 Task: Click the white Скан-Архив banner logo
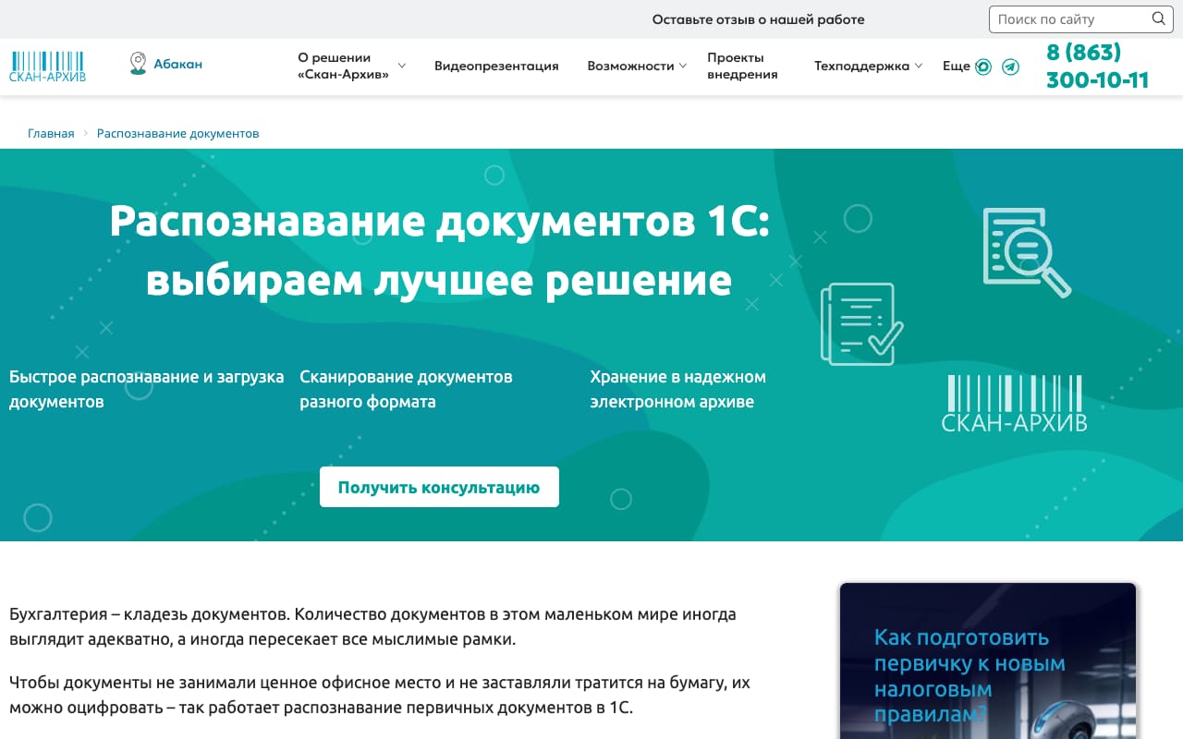pyautogui.click(x=1014, y=404)
